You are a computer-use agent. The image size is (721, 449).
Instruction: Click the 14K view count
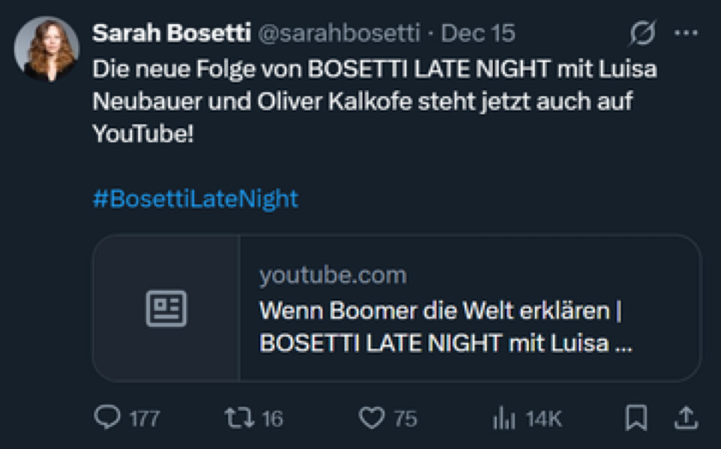(543, 419)
